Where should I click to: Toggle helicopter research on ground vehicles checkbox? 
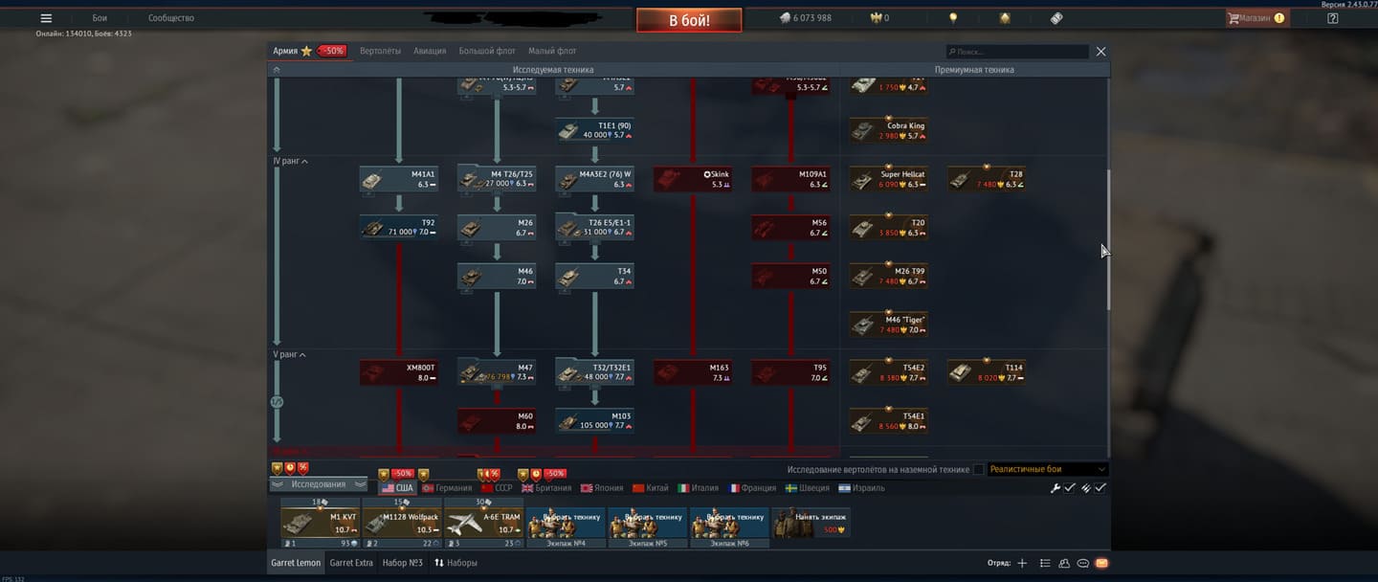pyautogui.click(x=978, y=470)
